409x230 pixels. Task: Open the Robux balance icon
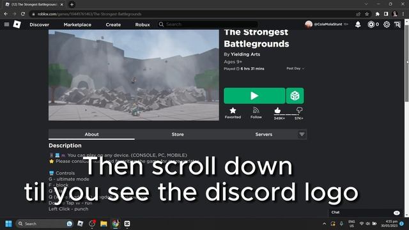(x=371, y=24)
